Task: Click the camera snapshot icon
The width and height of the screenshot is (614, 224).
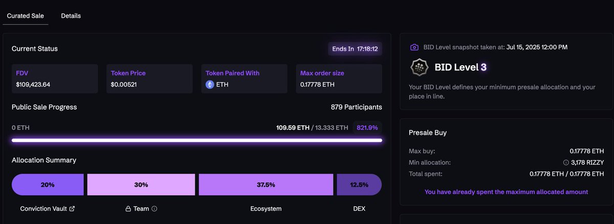Action: [414, 47]
